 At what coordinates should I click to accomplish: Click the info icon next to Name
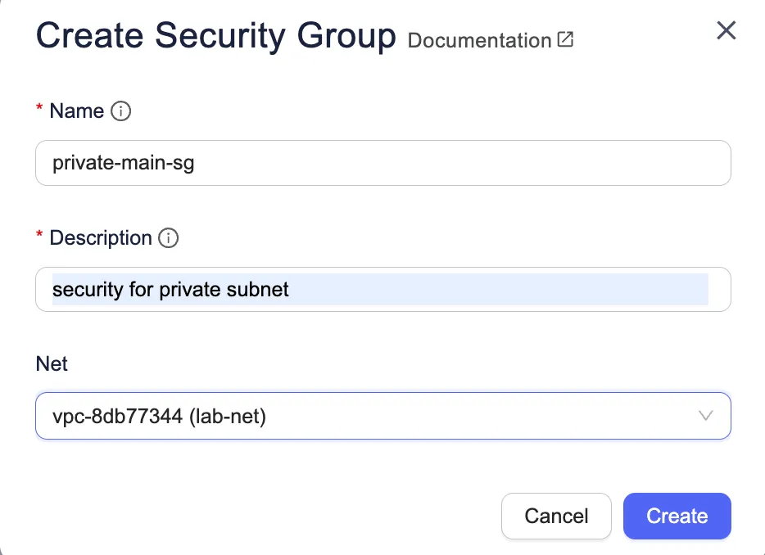pyautogui.click(x=120, y=111)
